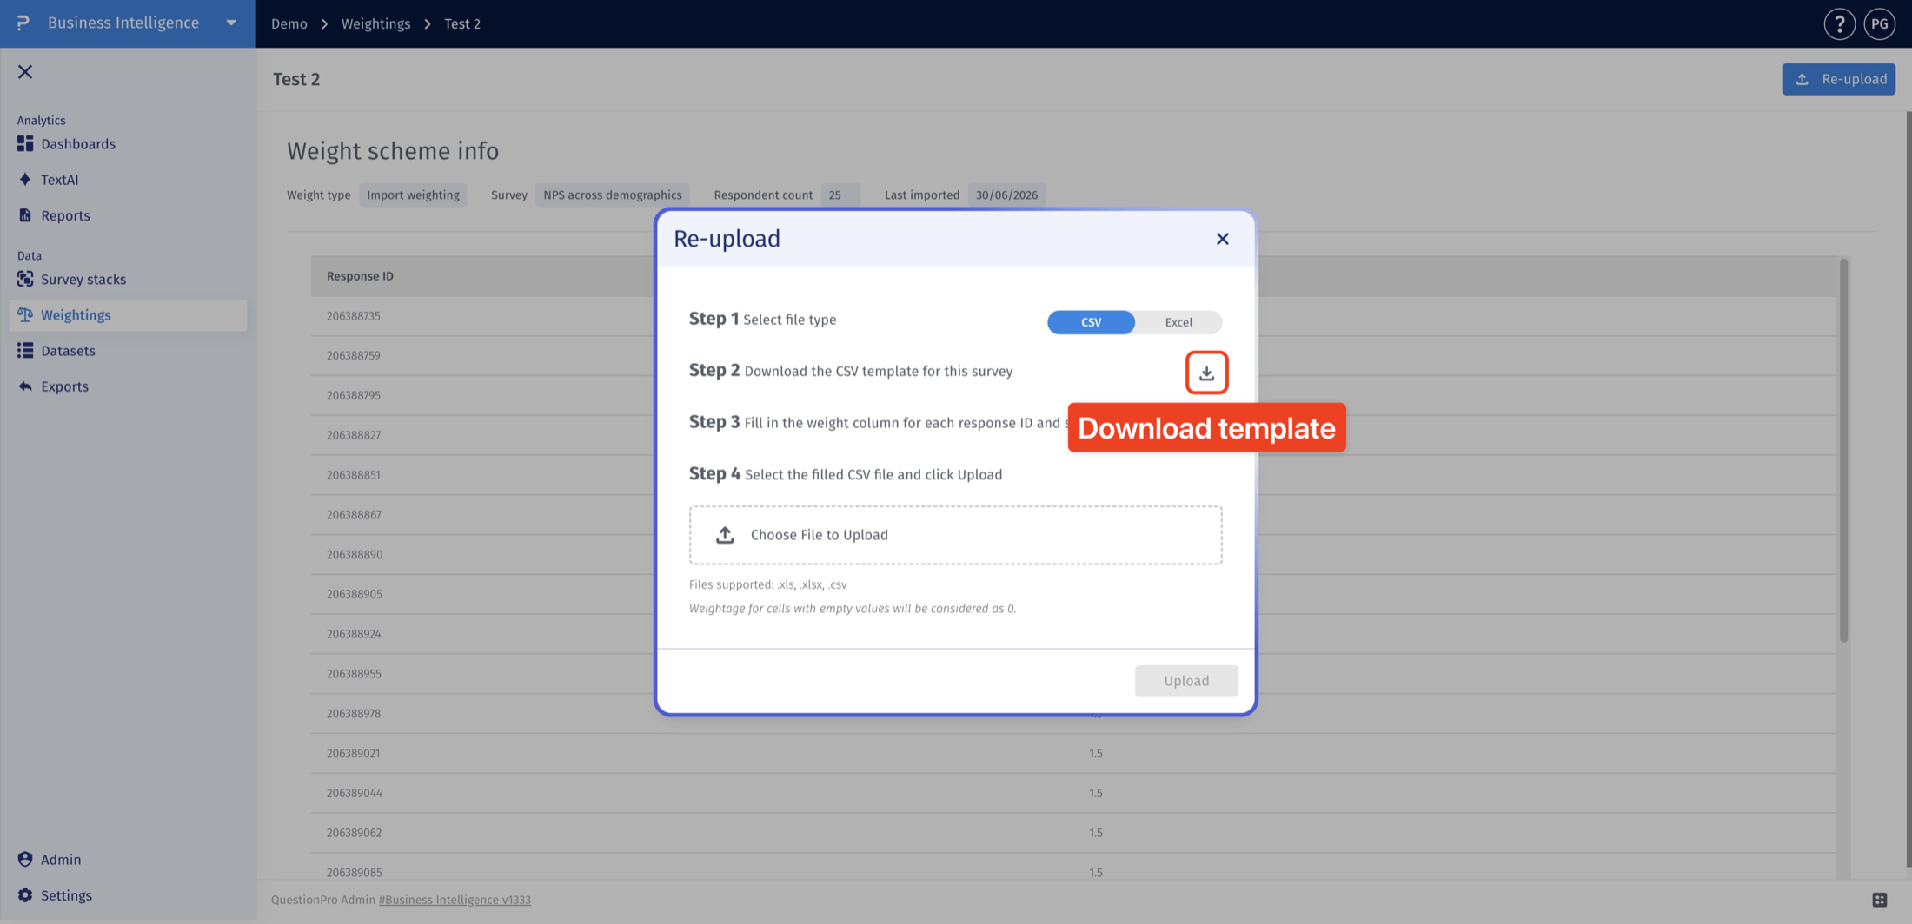The width and height of the screenshot is (1912, 924).
Task: Close the Re-upload dialog
Action: click(1222, 239)
